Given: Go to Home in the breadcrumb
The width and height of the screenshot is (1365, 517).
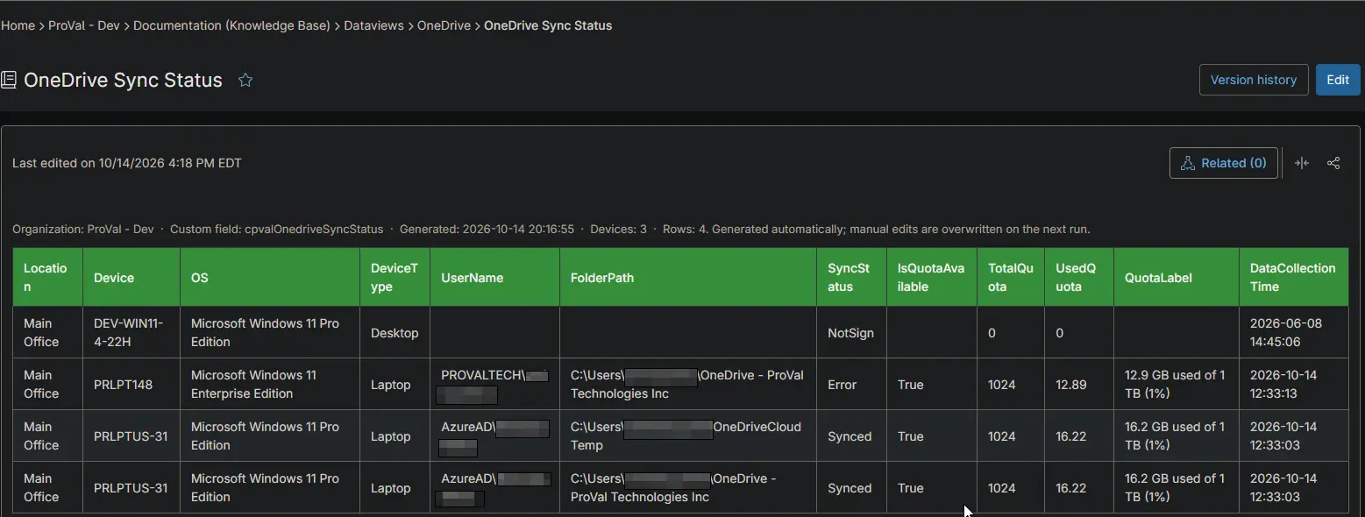Looking at the screenshot, I should click(x=18, y=25).
